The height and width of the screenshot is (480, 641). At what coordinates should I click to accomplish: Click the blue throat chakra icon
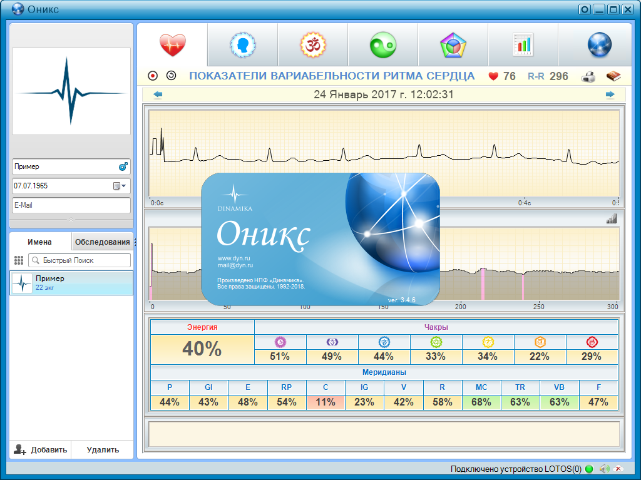point(384,342)
